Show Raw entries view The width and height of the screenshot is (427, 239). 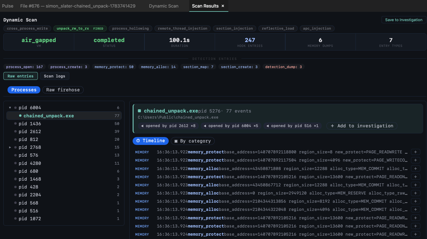(x=21, y=76)
